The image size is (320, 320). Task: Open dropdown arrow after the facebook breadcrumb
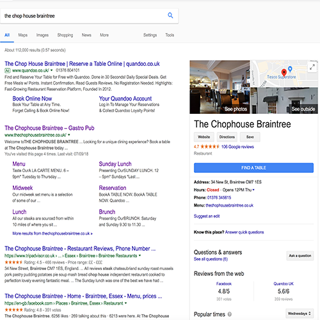125,303
